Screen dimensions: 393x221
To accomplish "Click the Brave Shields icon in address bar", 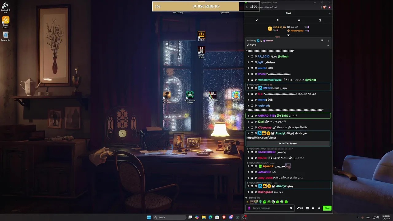I will pos(325,7).
